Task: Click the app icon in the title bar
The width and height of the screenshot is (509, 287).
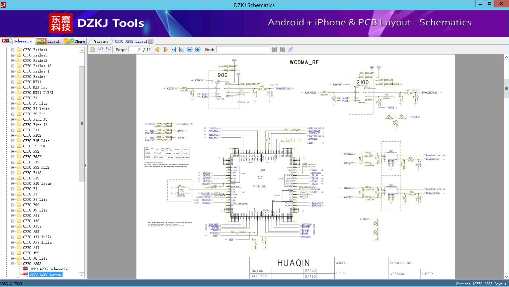Action: click(x=3, y=5)
